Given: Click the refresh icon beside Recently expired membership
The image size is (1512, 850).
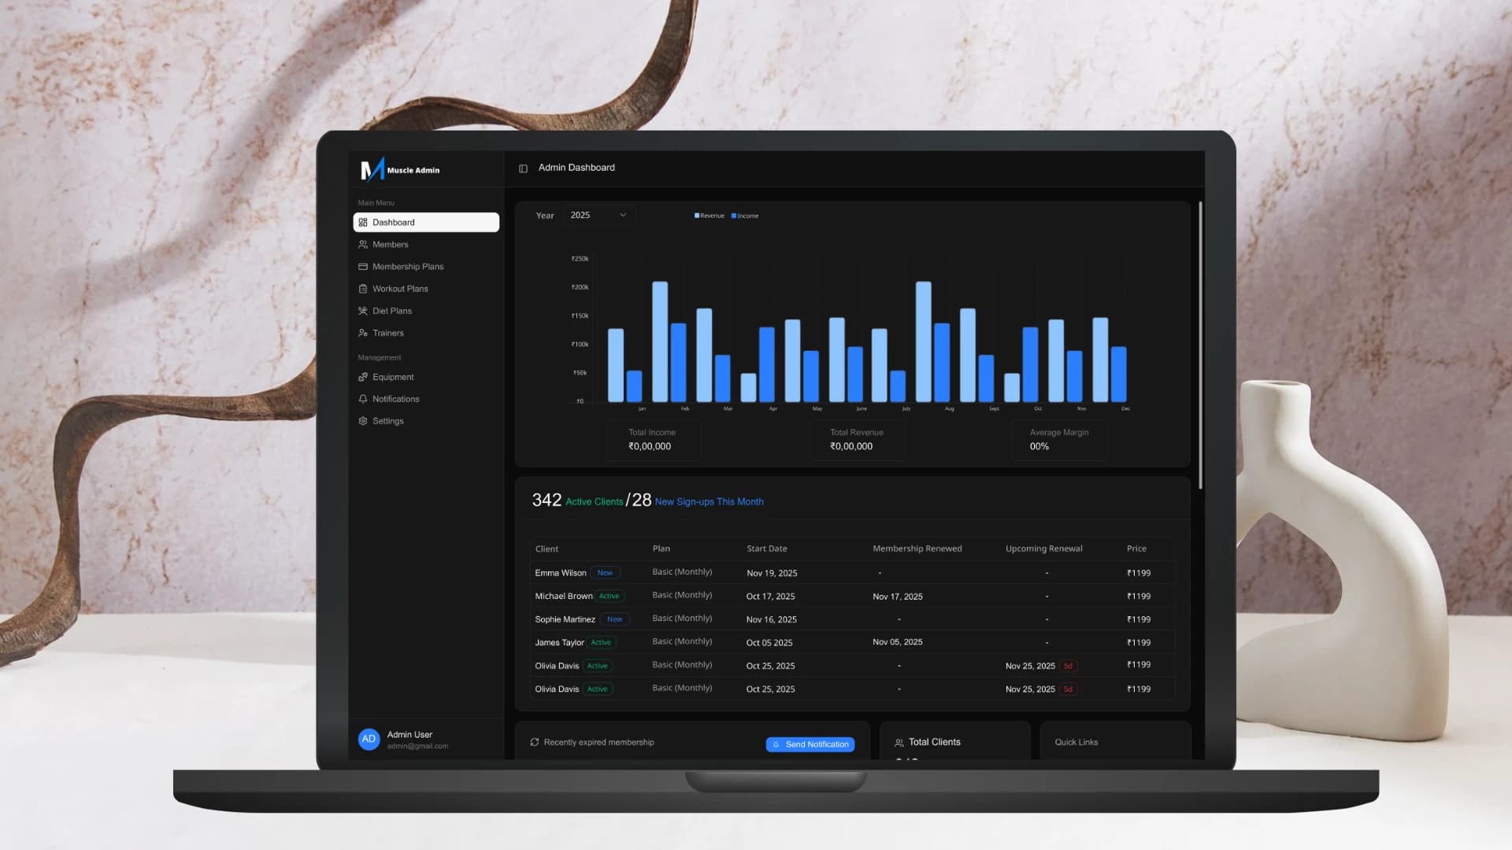Looking at the screenshot, I should [x=535, y=742].
